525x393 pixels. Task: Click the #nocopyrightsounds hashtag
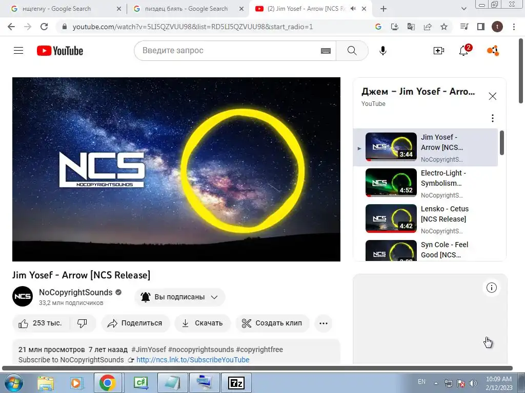click(201, 350)
